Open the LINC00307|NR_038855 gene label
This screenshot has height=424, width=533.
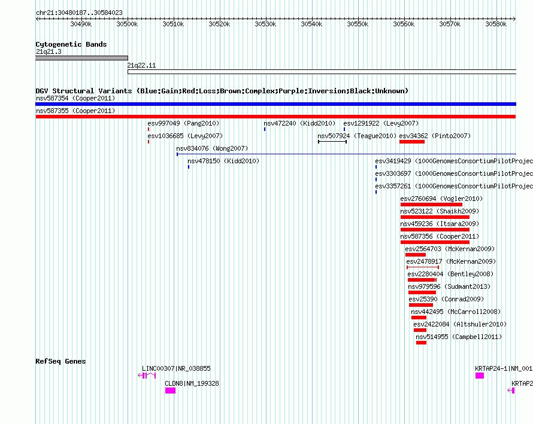click(x=176, y=368)
